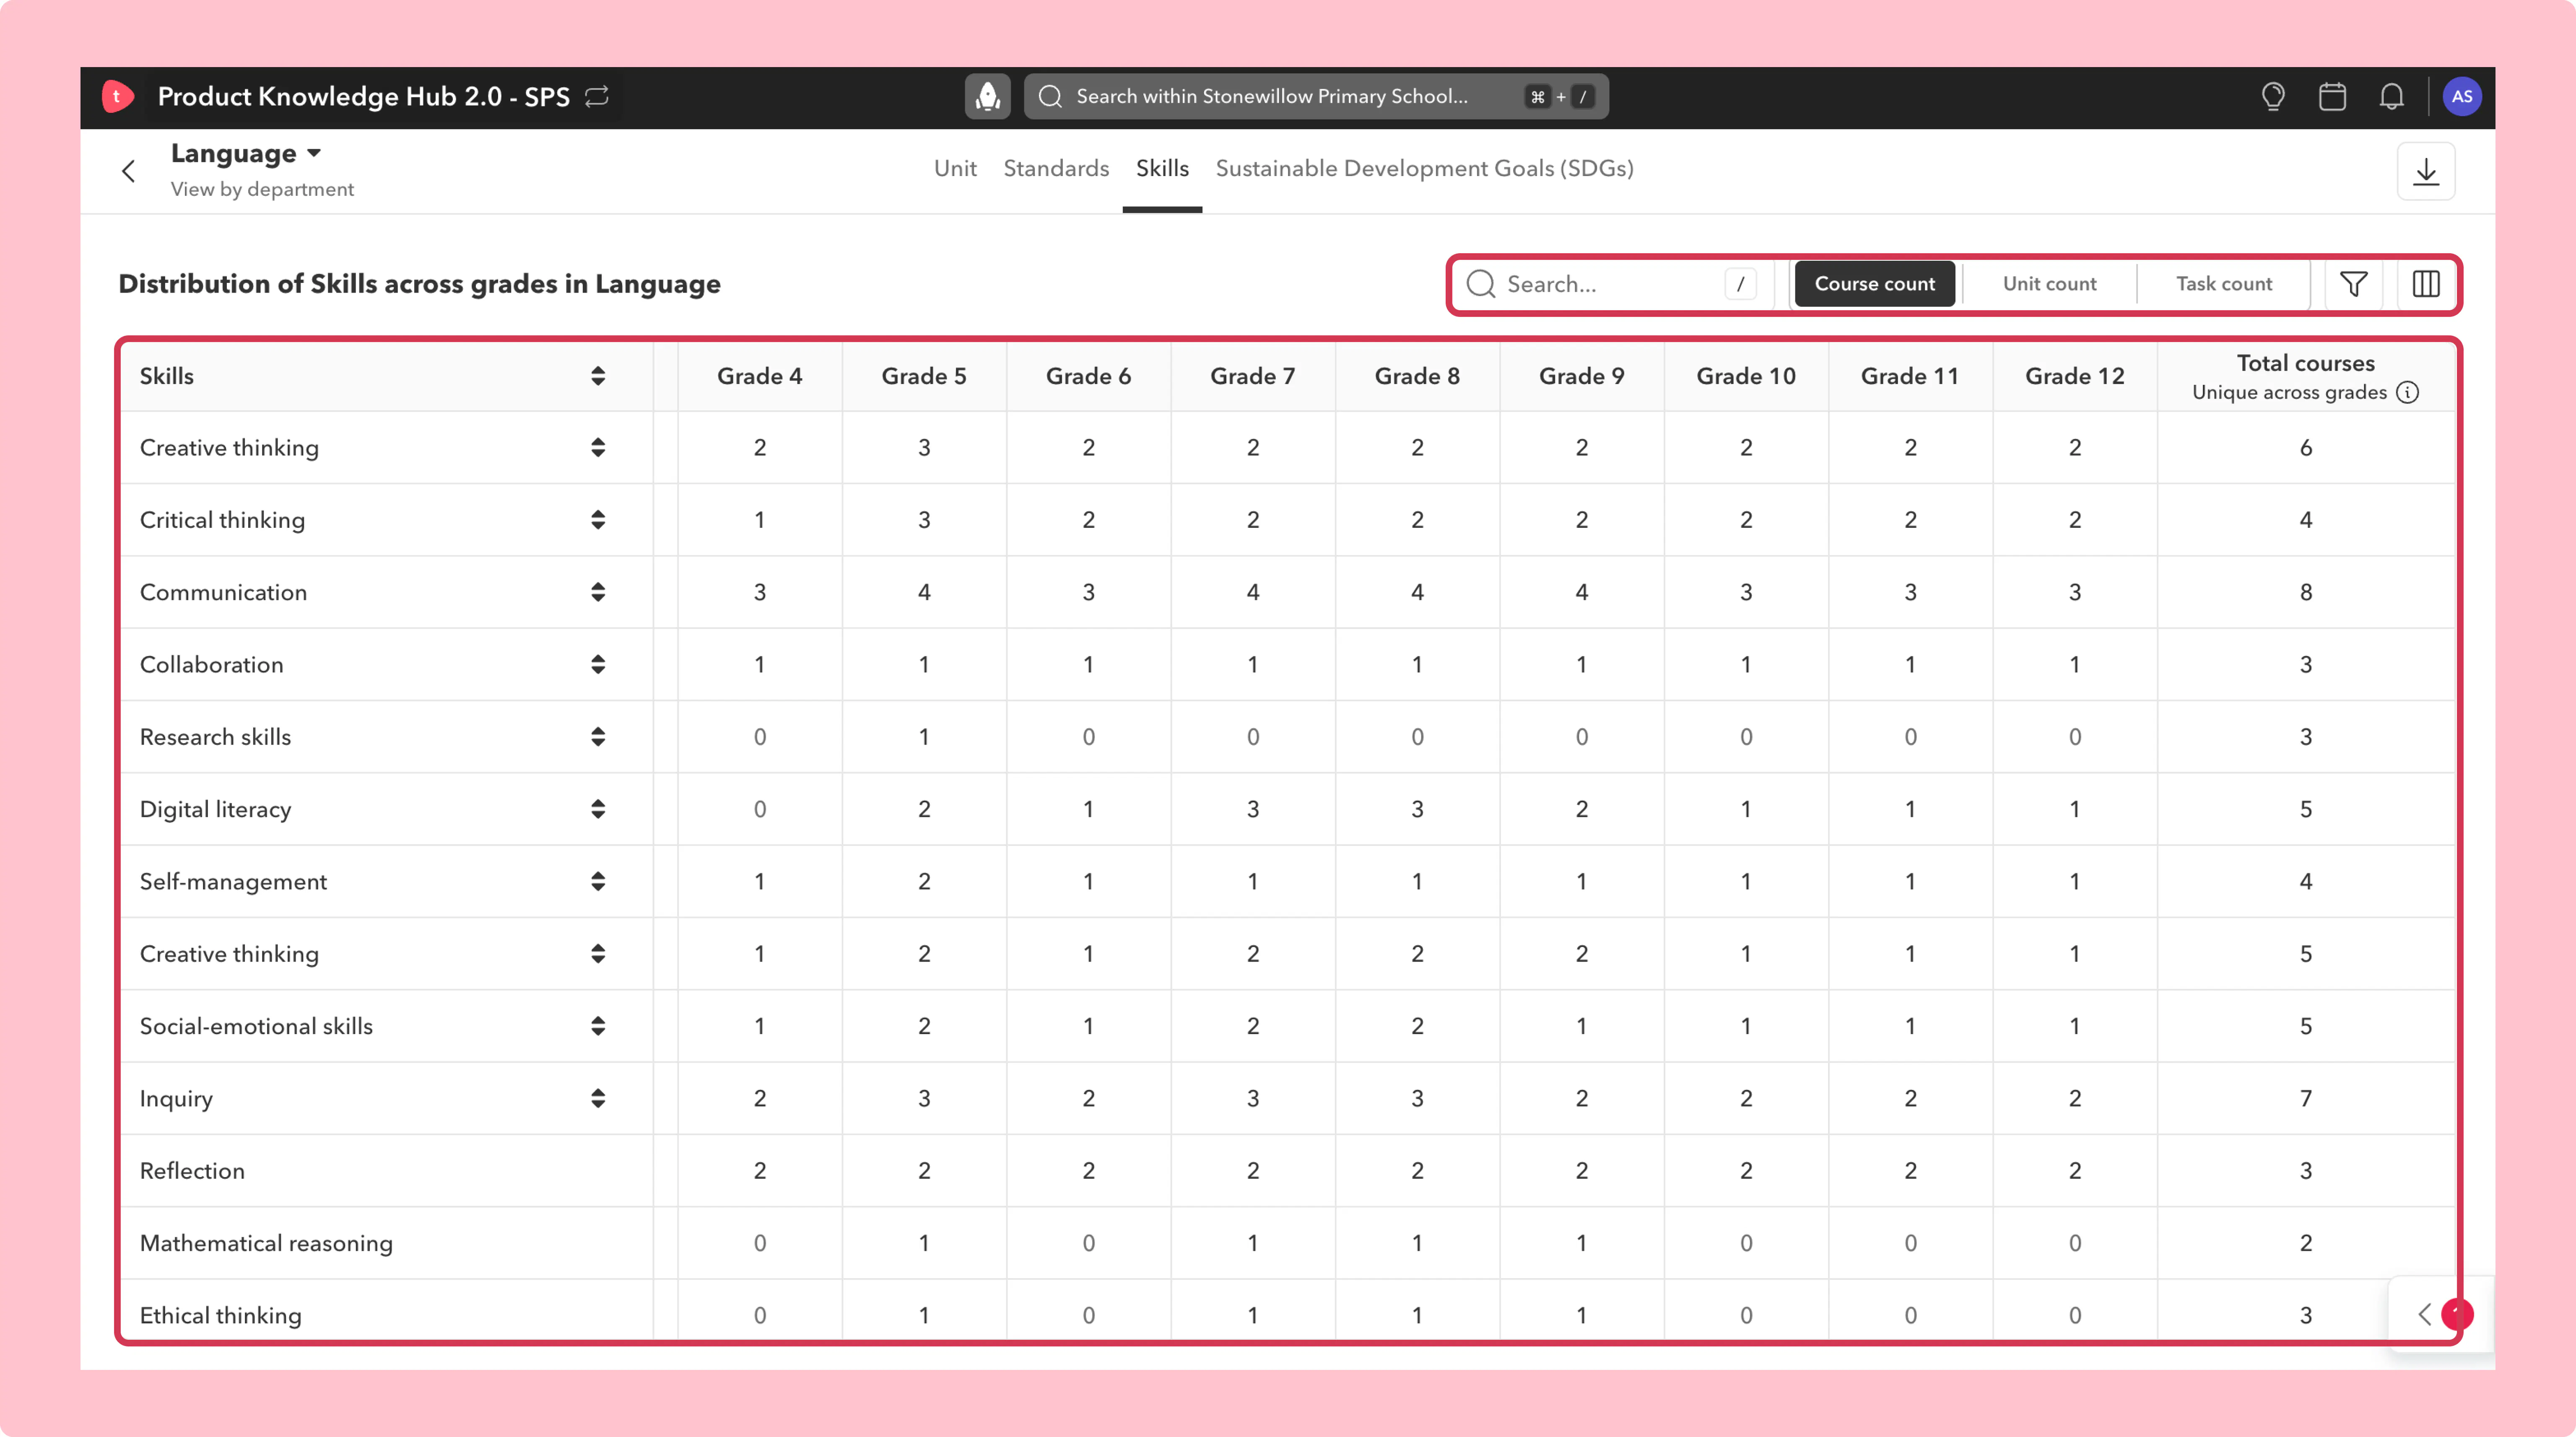
Task: Expand the Social-emotional skills row arrows
Action: (x=598, y=1026)
